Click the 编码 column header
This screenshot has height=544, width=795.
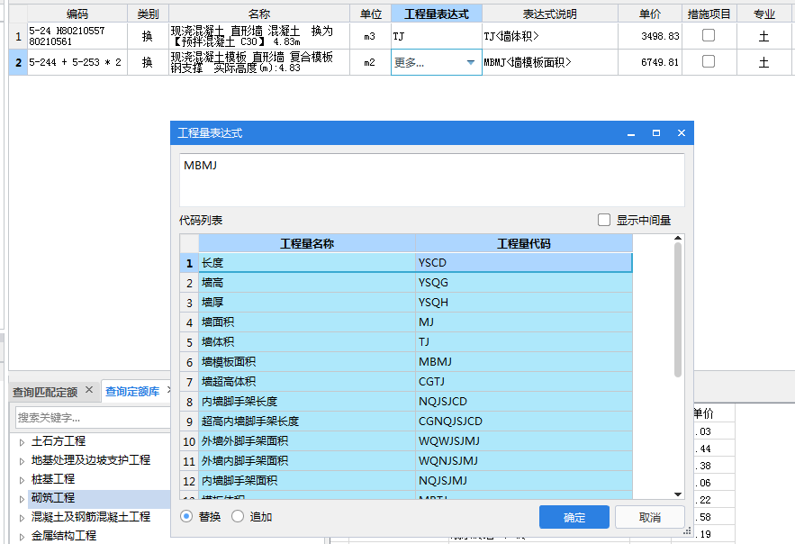pos(77,14)
